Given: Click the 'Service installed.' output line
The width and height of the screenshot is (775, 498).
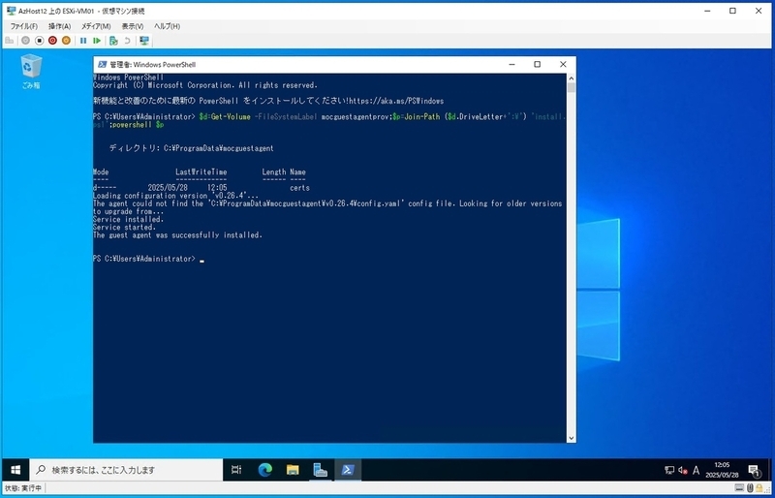Looking at the screenshot, I should pos(128,219).
